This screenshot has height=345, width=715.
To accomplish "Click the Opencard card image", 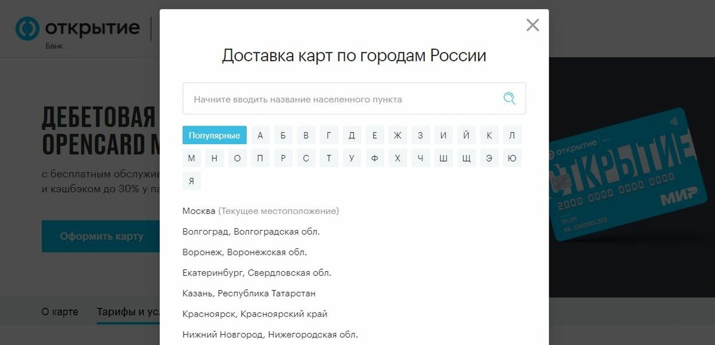I will 628,175.
